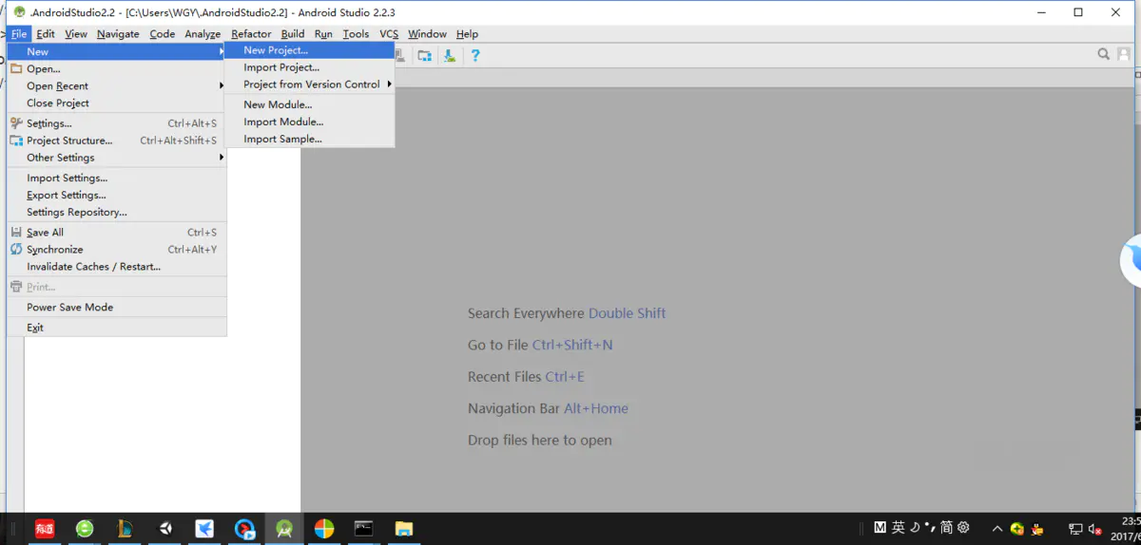Screen dimensions: 1141x545
Task: Open the Edit menu
Action: click(46, 34)
